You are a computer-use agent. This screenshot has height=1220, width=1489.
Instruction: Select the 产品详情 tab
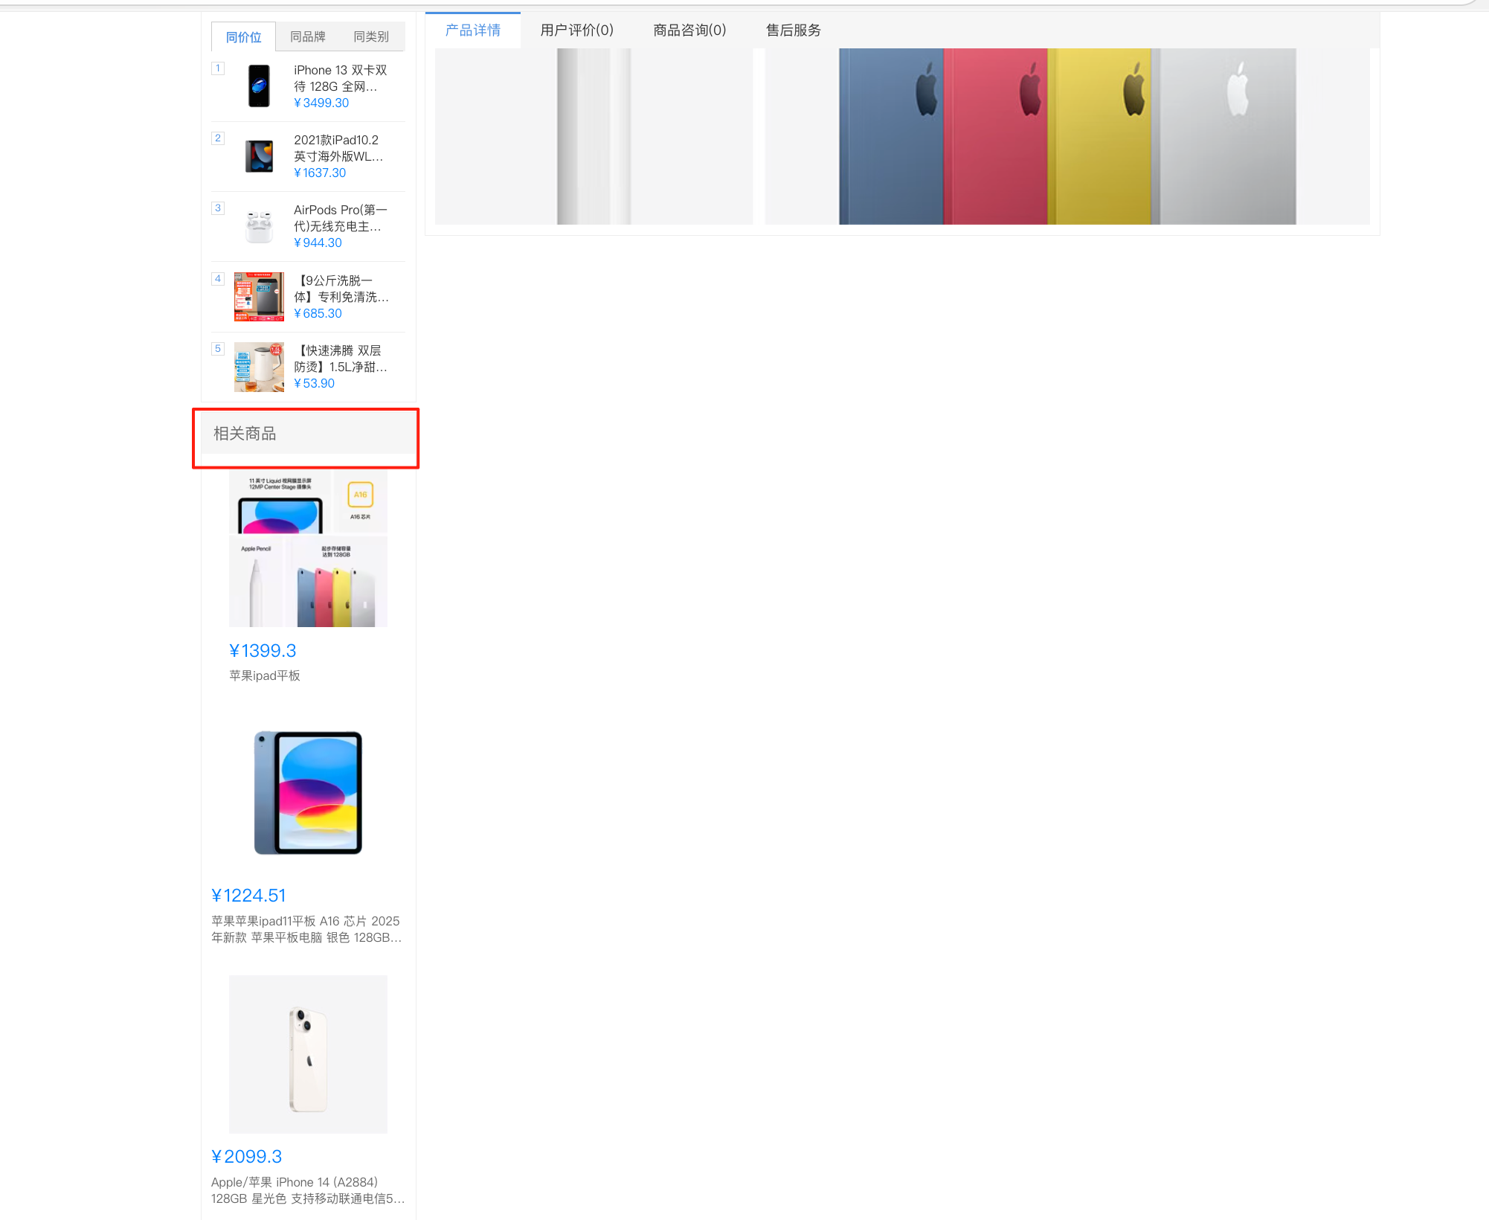473,30
